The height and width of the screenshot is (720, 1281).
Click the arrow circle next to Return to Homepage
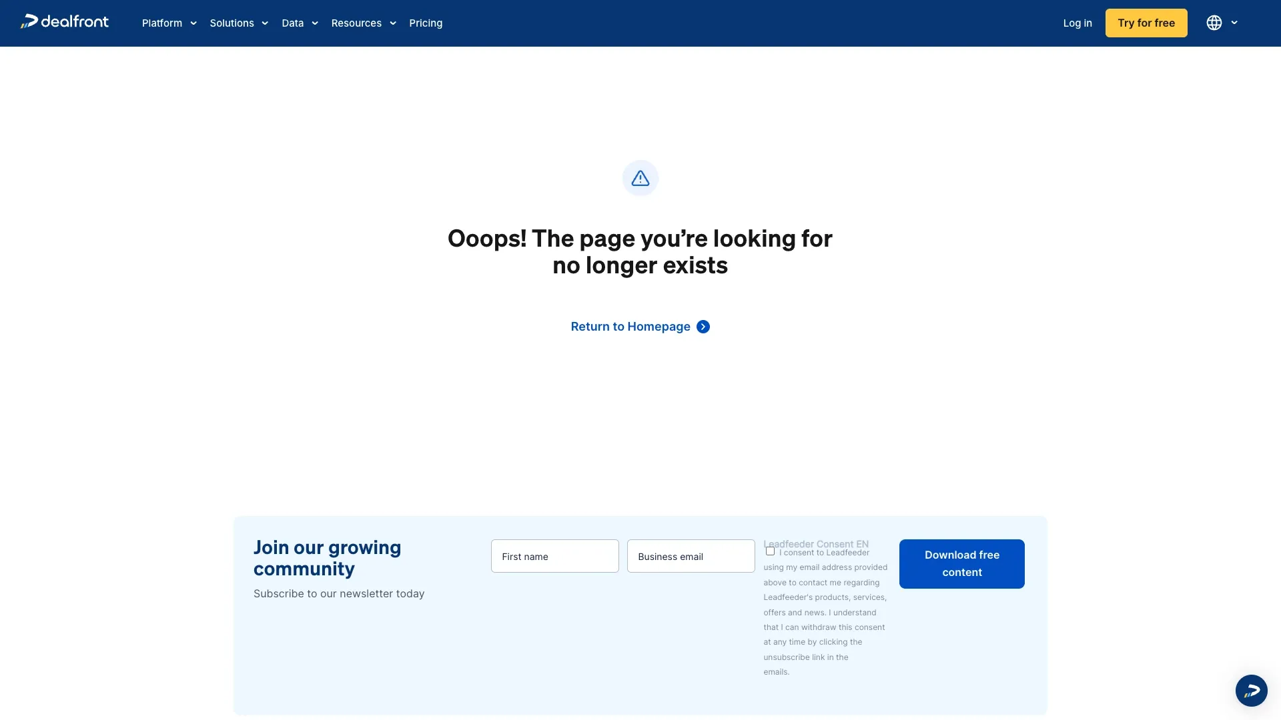click(703, 327)
